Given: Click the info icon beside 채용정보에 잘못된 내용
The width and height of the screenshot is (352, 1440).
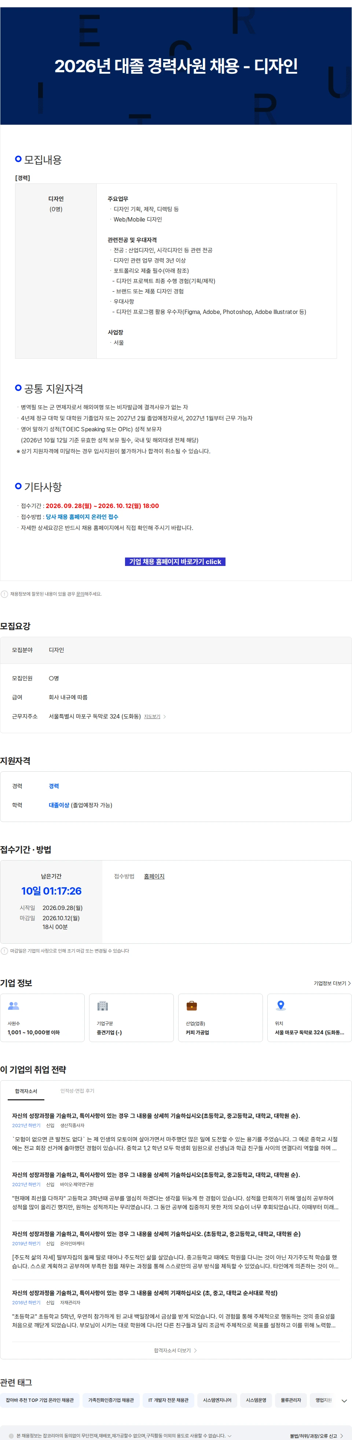Looking at the screenshot, I should tap(4, 594).
